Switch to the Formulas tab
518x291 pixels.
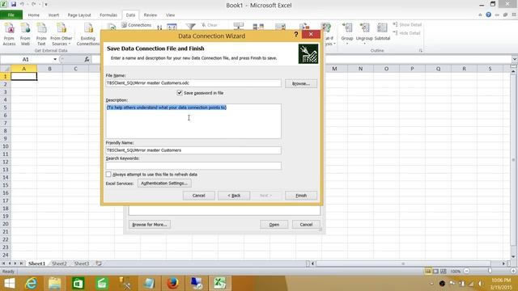click(x=108, y=15)
